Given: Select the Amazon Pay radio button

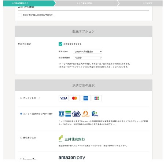Looking at the screenshot, I should [x=21, y=159].
